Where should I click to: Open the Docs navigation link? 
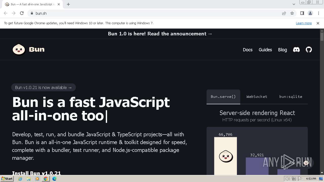[248, 50]
